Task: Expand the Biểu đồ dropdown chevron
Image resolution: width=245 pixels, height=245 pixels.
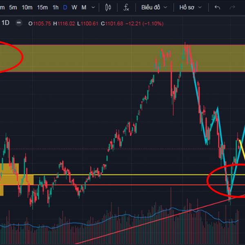Action: (x=165, y=7)
